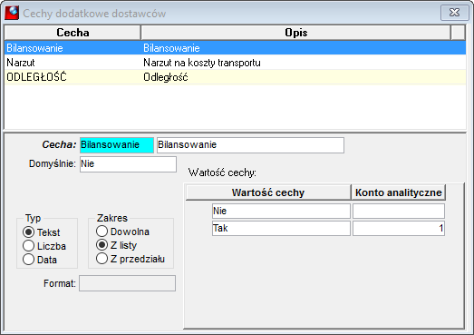Close the Cechy dodatkowe dostawców window
This screenshot has width=474, height=335.
(454, 13)
